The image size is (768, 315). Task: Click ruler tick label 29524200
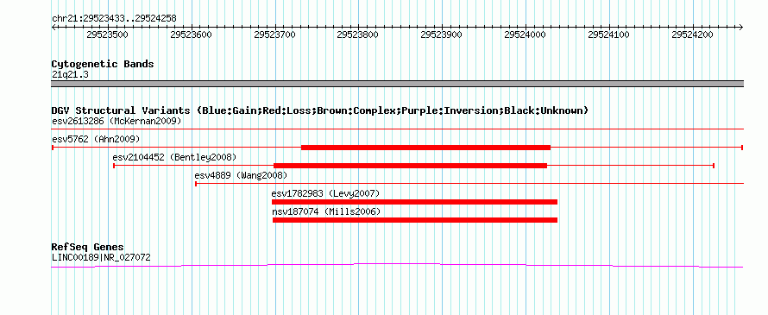coord(693,35)
